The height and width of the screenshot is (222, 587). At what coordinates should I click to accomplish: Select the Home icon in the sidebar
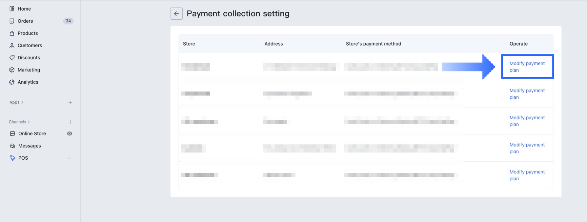click(12, 9)
